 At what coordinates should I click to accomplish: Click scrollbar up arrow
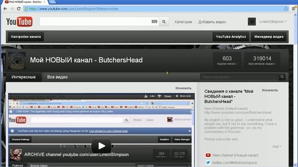click(295, 15)
